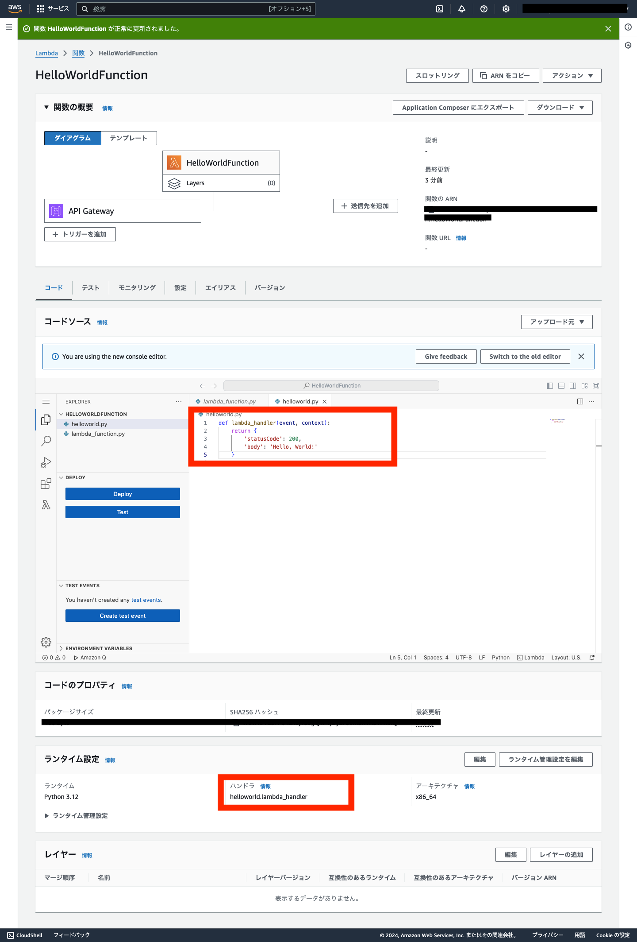Open Explorer views ellipsis menu
This screenshot has width=637, height=942.
click(179, 402)
